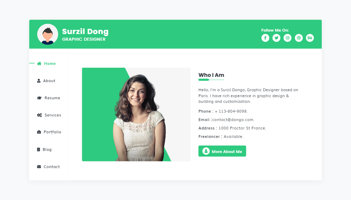Click the contact@dongo.com email text

233,120
